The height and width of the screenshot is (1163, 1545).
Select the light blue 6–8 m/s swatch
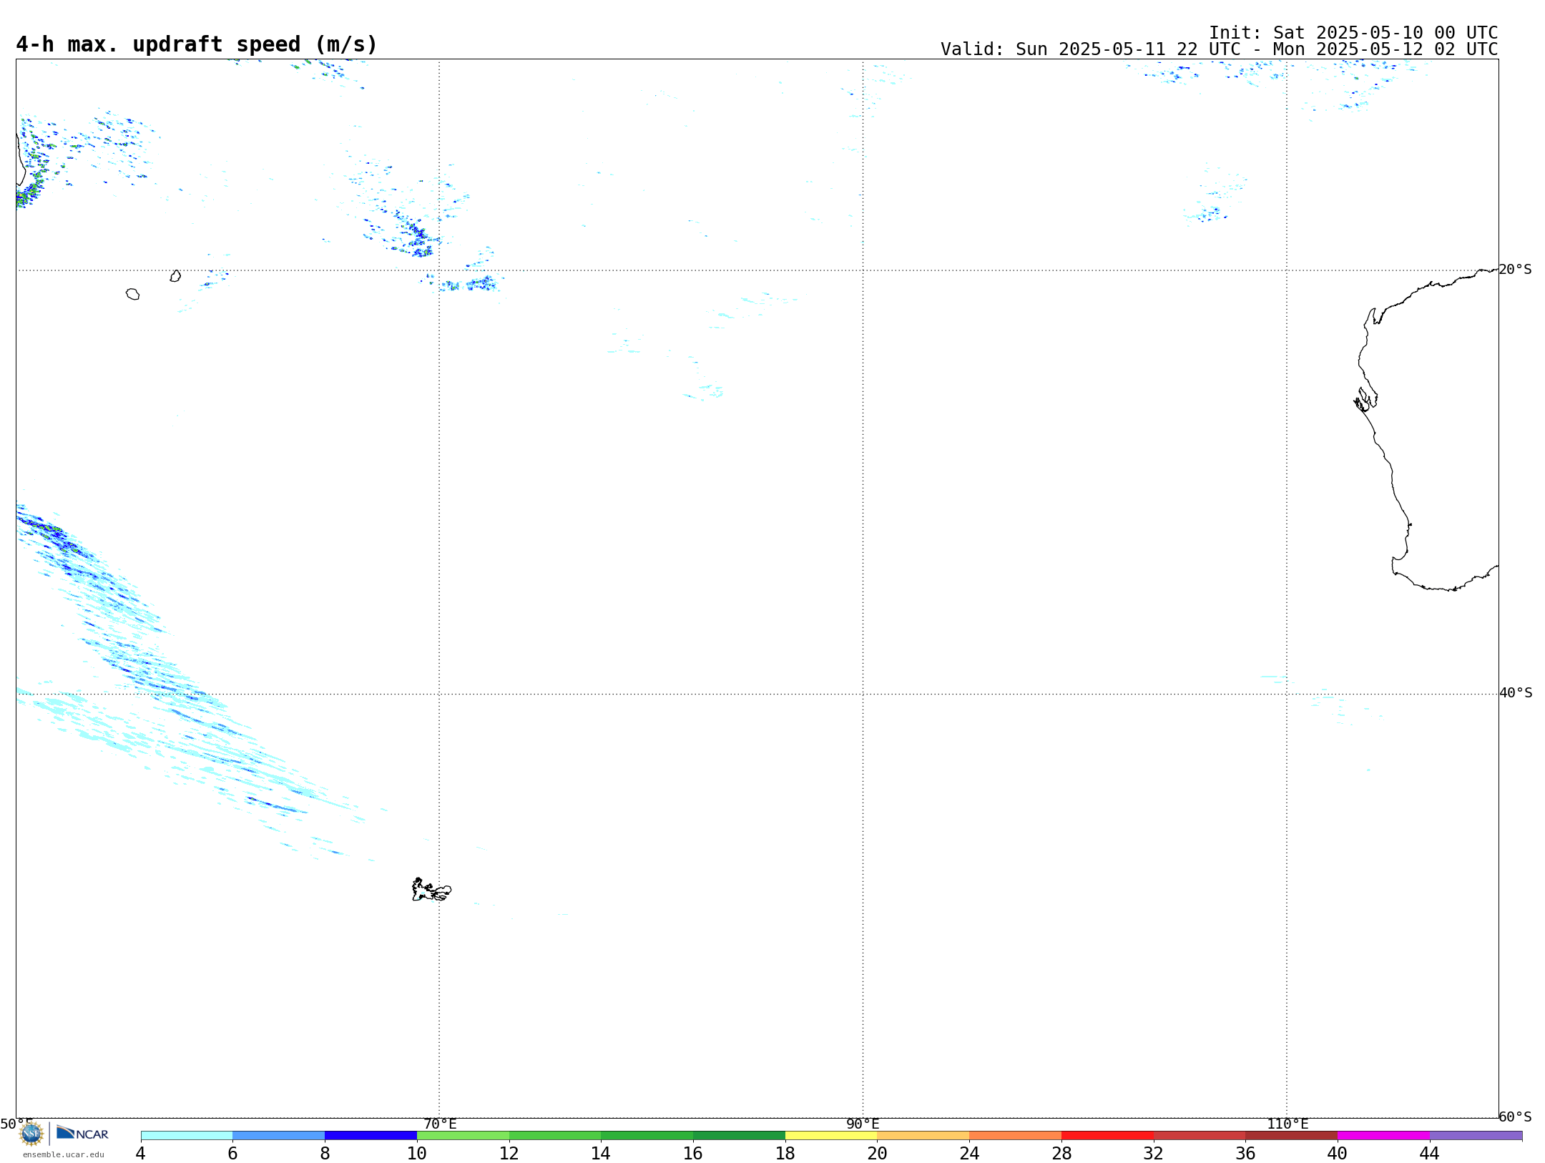(x=279, y=1135)
